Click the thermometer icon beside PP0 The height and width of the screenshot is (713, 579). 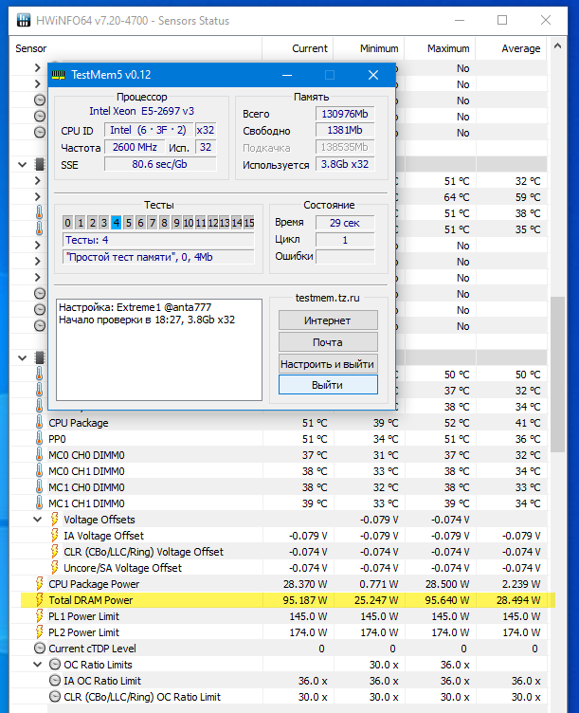coord(40,439)
